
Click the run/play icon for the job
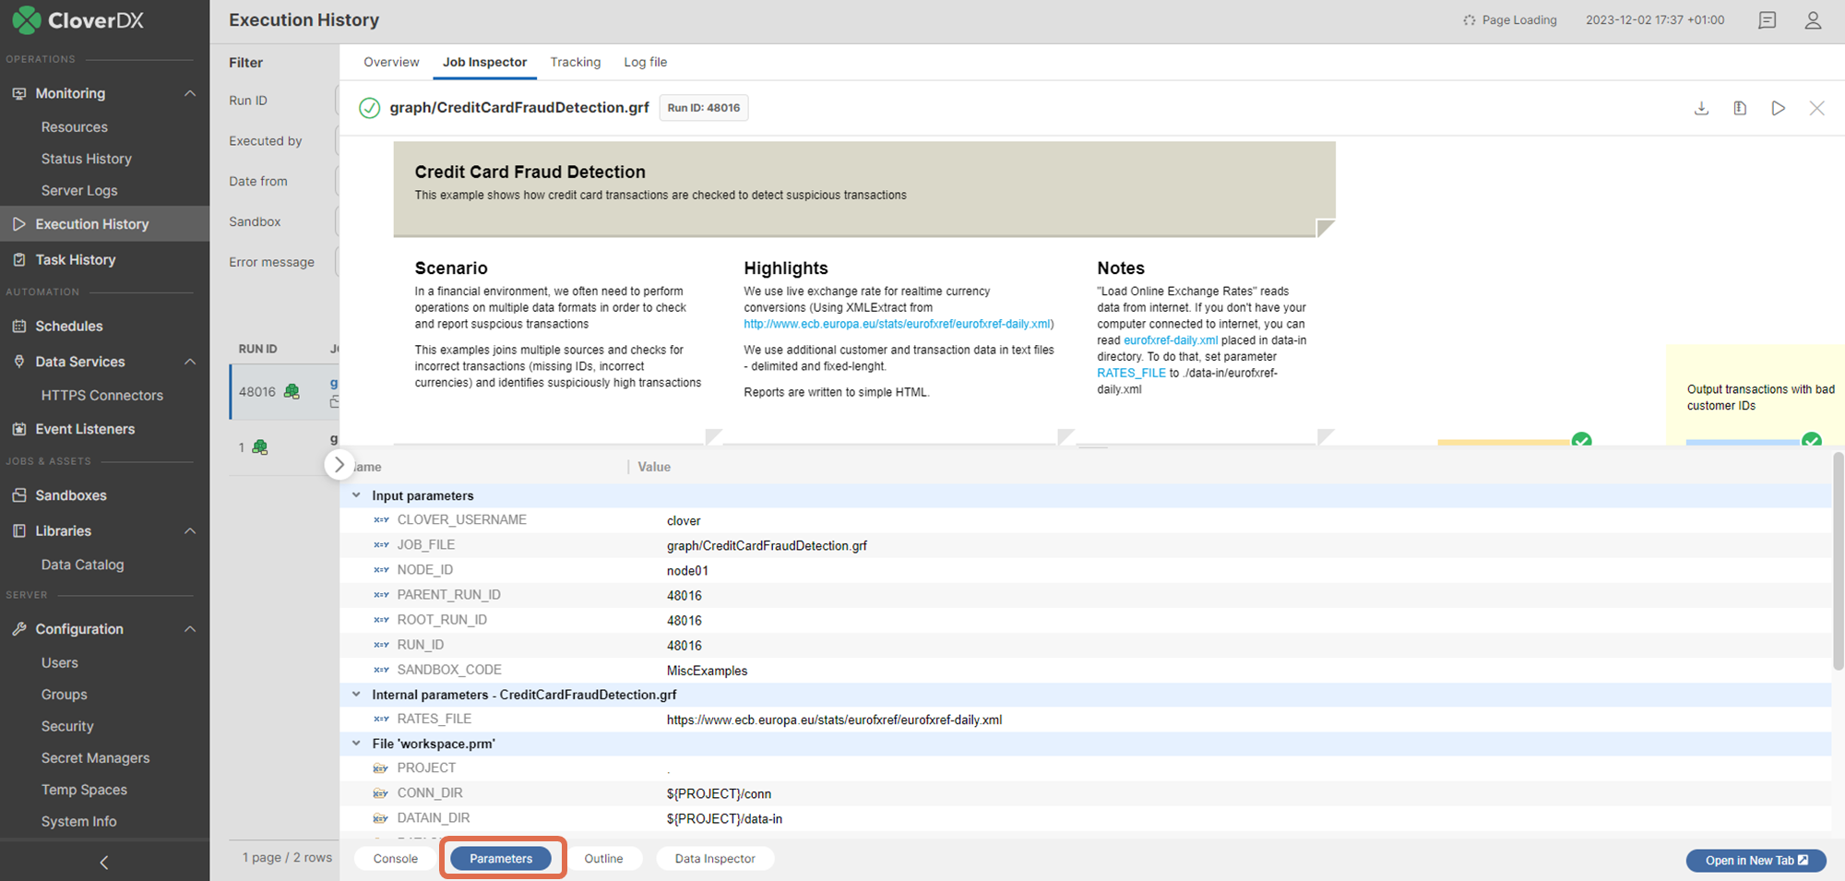point(1778,108)
